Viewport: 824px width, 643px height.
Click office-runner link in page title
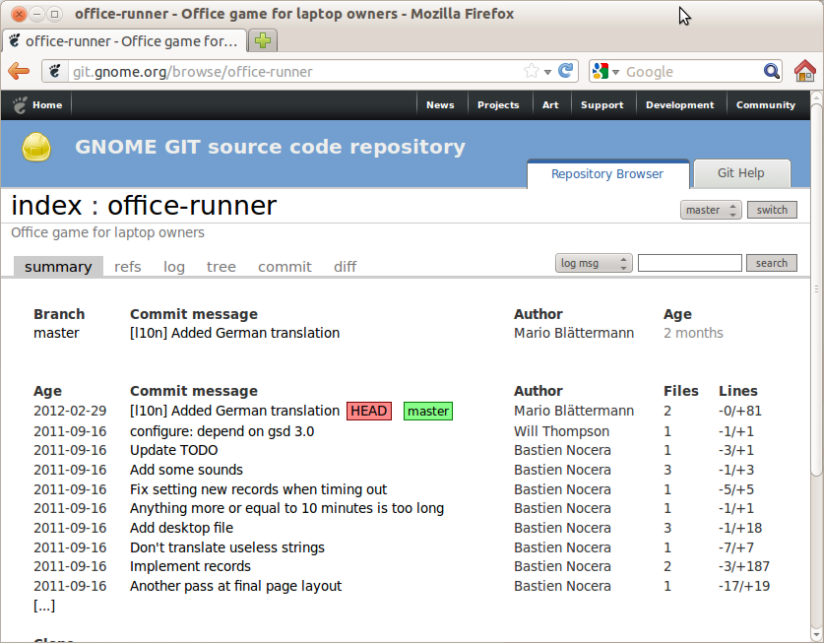pyautogui.click(x=192, y=206)
